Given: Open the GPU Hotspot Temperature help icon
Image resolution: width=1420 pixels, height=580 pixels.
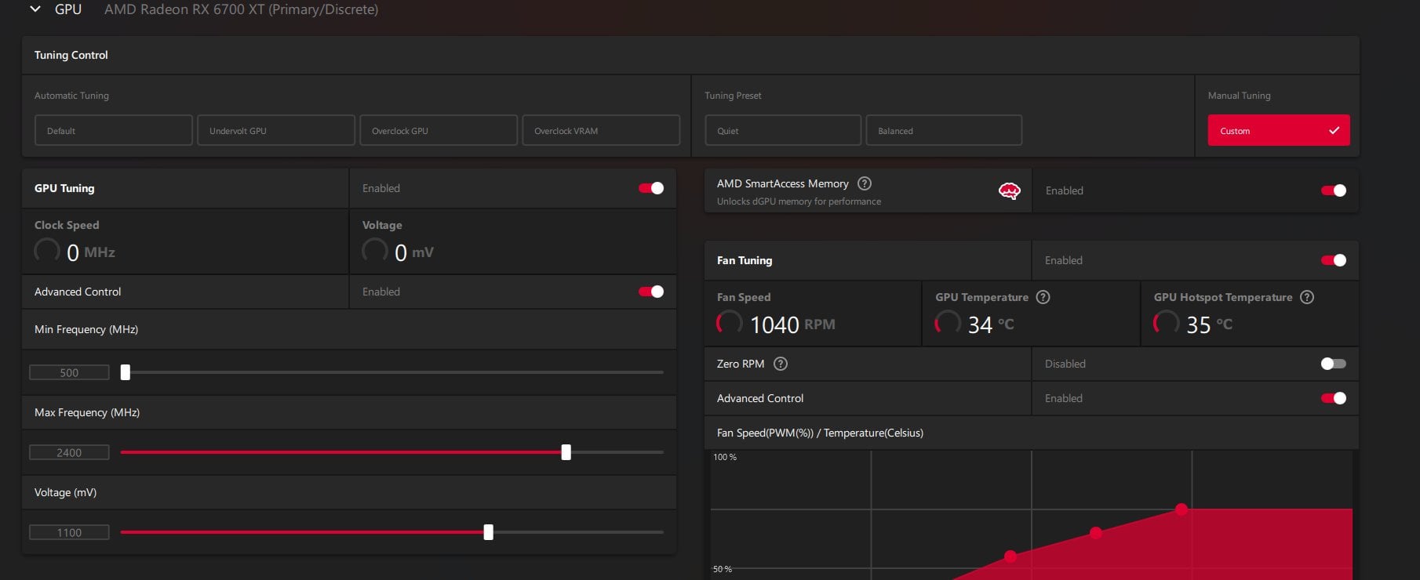Looking at the screenshot, I should tap(1307, 297).
